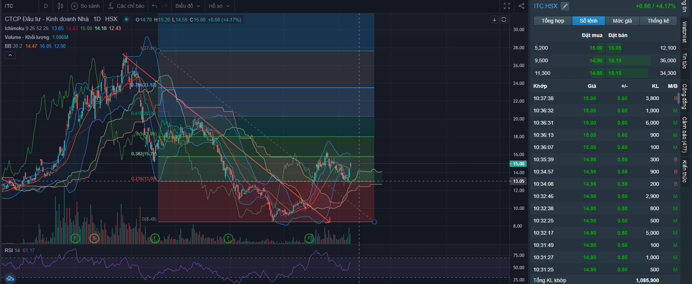The image size is (692, 284).
Task: Expand the Biểu đồ dropdown
Action: click(188, 6)
